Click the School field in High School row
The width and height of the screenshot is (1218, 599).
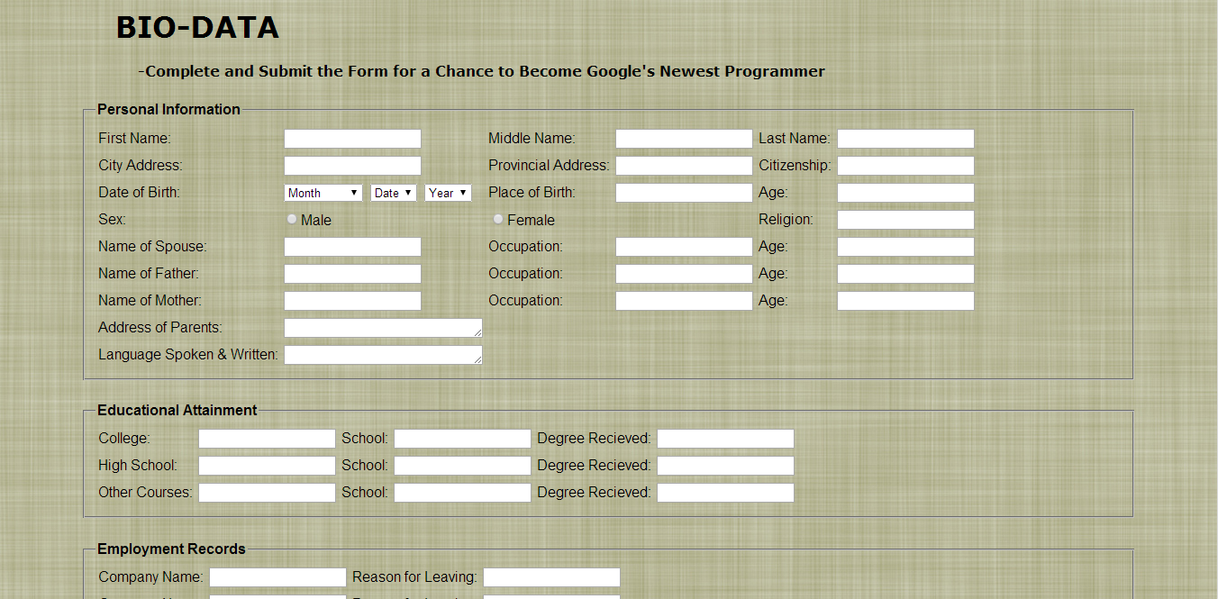pos(462,466)
